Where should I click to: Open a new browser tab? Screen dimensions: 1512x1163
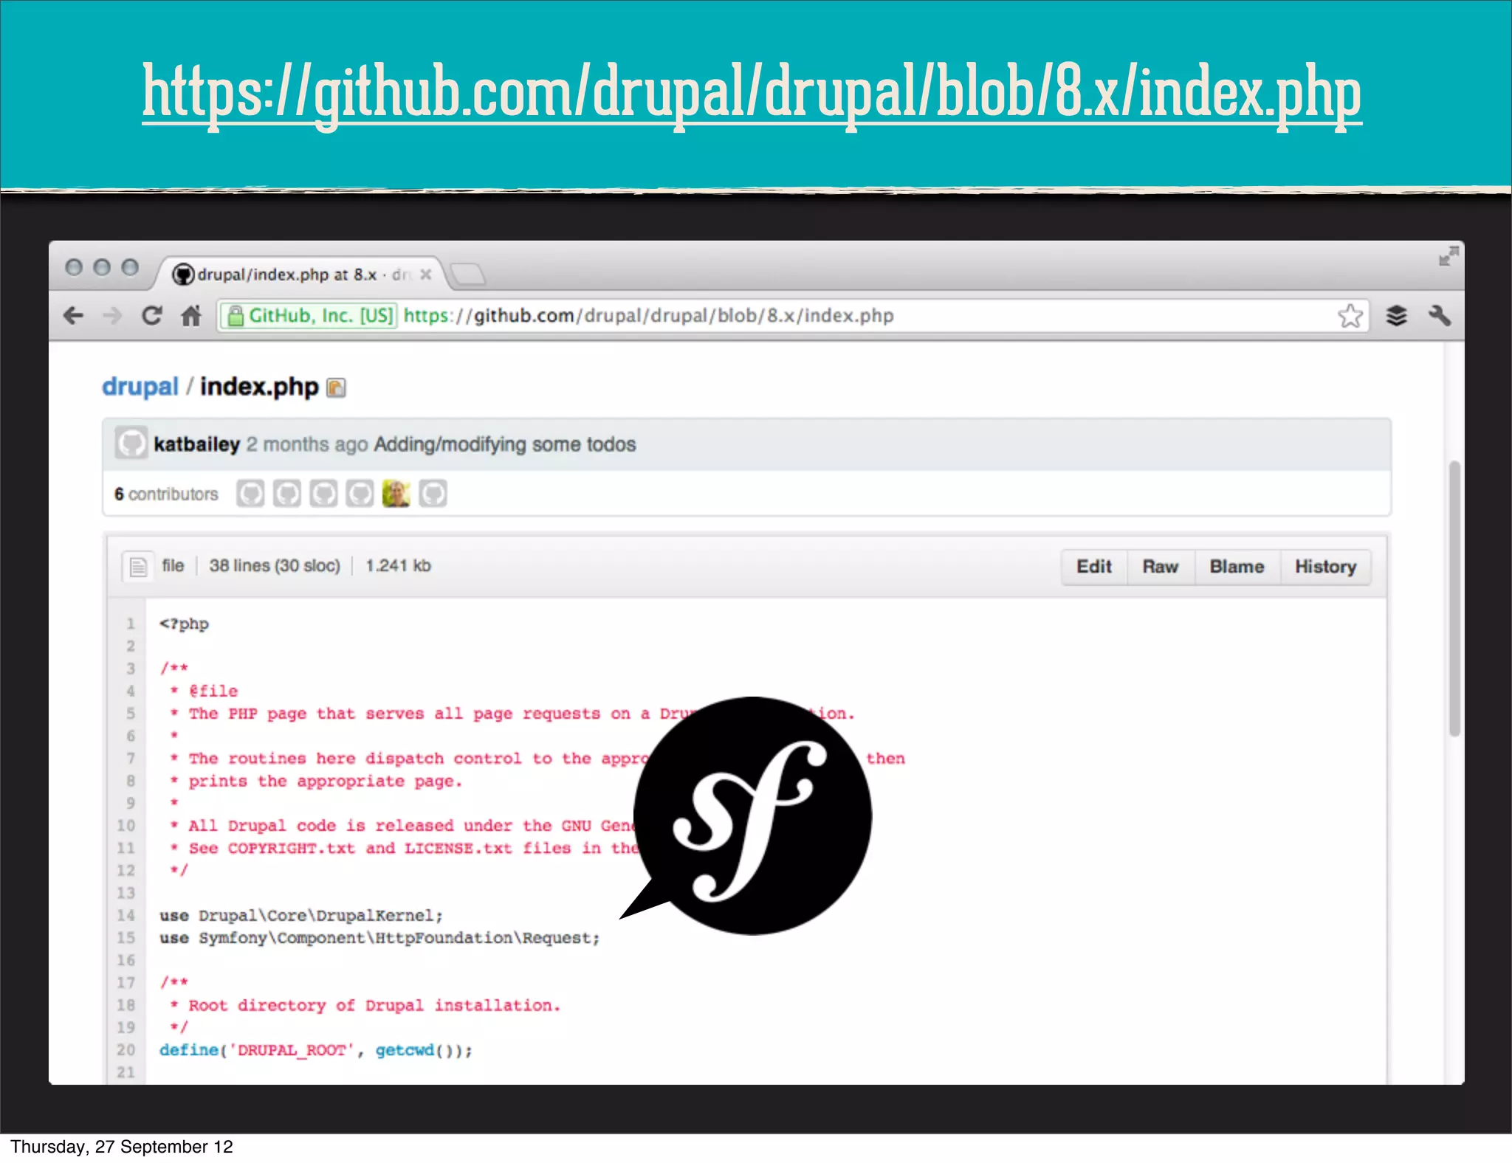click(x=468, y=275)
